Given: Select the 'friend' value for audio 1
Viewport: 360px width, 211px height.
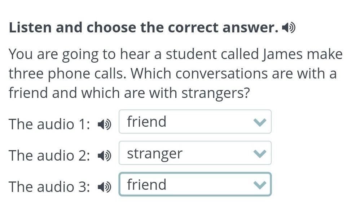Looking at the screenshot, I should tap(146, 121).
